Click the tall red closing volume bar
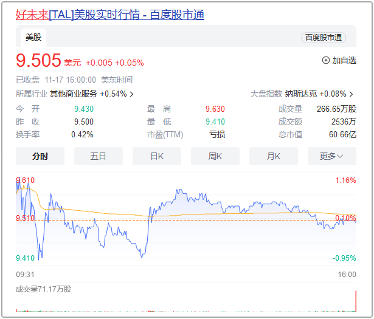 tap(356, 301)
